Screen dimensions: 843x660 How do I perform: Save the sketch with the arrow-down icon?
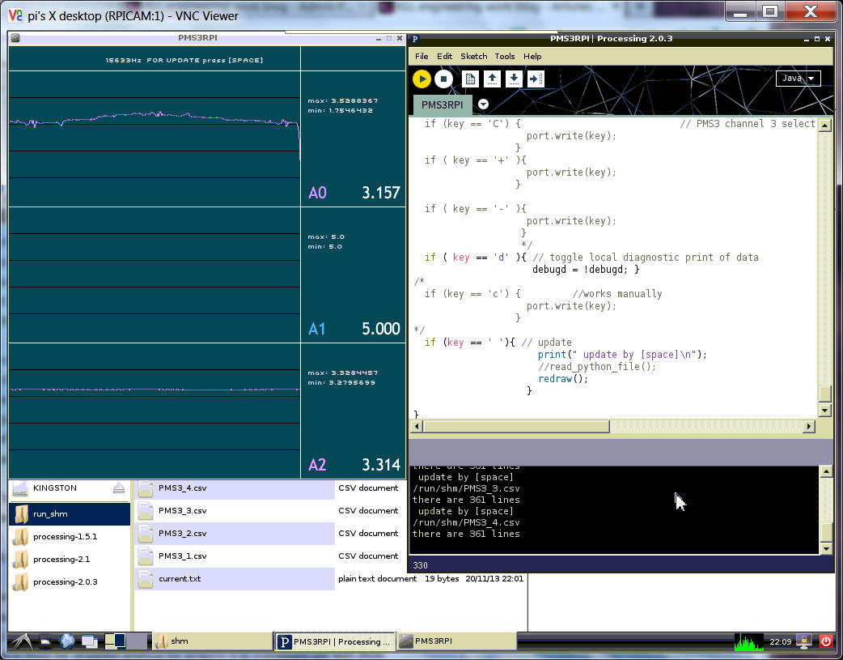(x=514, y=79)
